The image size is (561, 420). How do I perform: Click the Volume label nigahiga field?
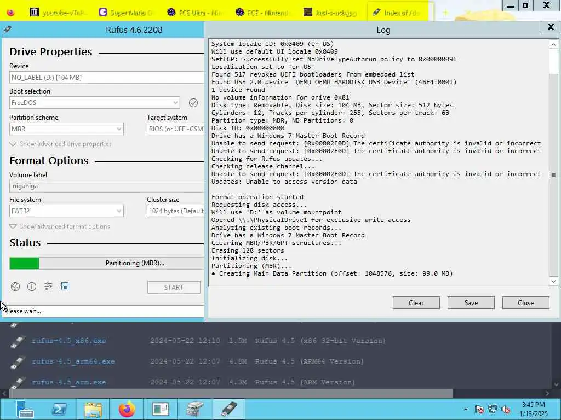[x=107, y=186]
